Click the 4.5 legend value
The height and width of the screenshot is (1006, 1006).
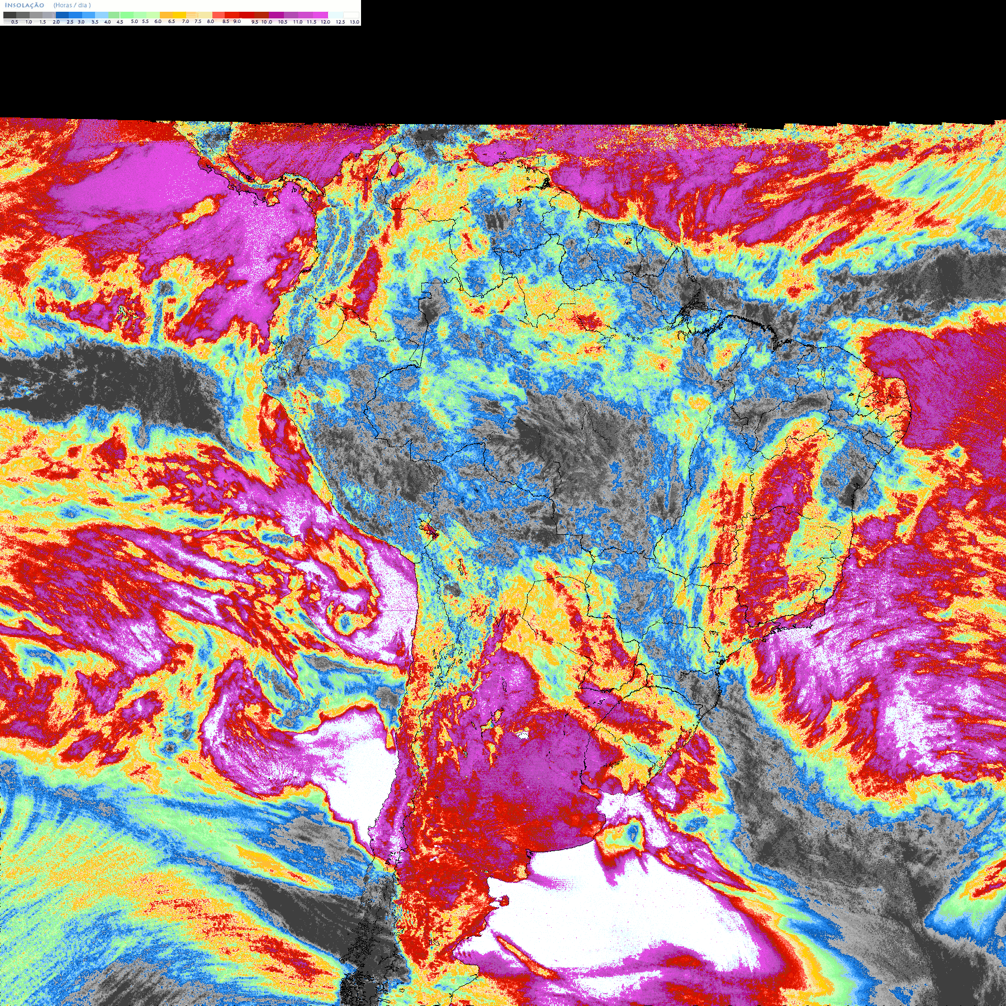click(x=120, y=22)
